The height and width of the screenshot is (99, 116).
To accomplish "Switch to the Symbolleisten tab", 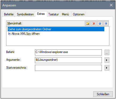I will [x=25, y=14].
